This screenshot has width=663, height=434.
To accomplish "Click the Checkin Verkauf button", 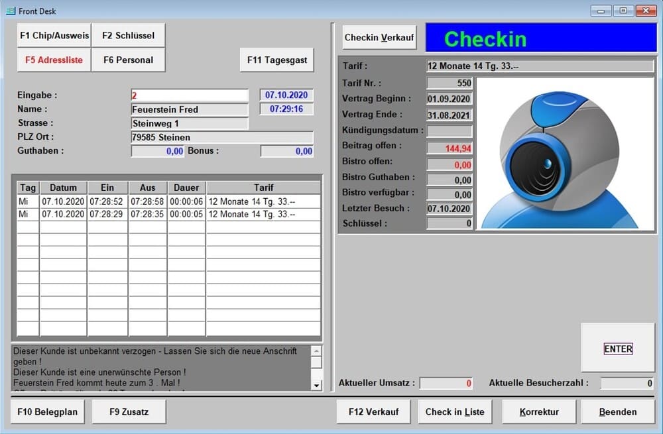I will (x=379, y=38).
